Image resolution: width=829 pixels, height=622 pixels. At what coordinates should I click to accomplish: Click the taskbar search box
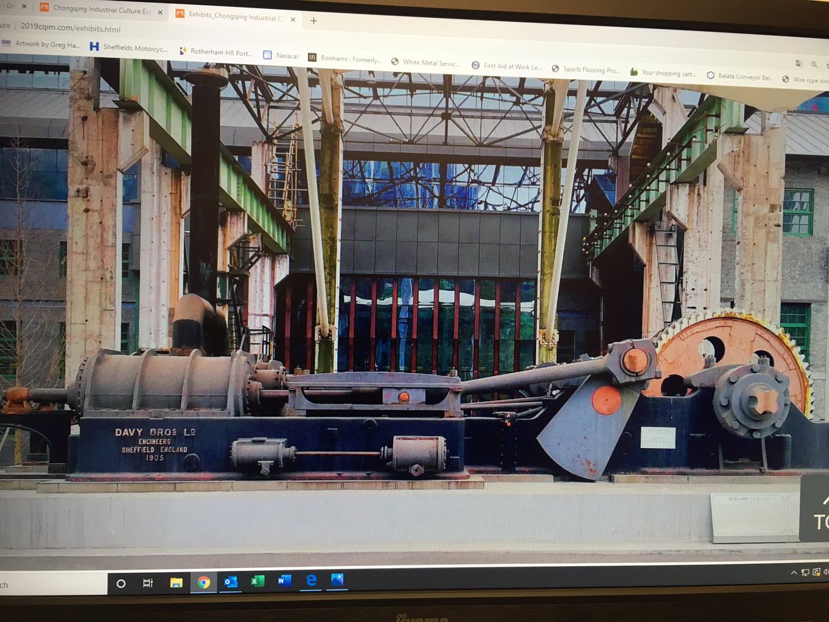click(52, 585)
